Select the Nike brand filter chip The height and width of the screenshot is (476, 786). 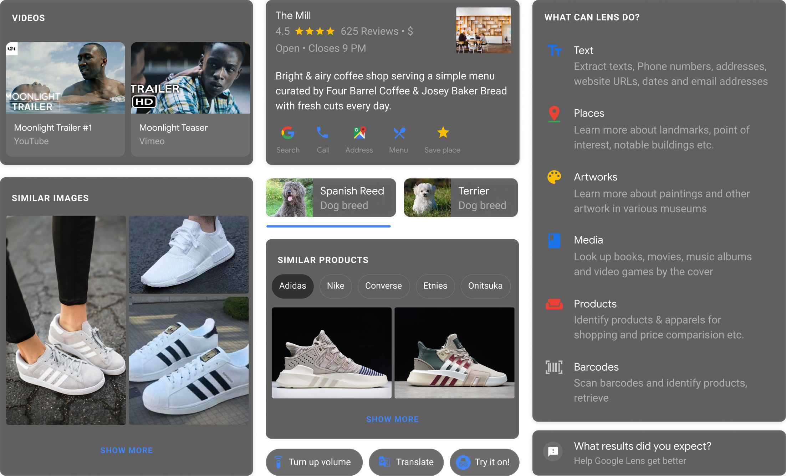336,286
